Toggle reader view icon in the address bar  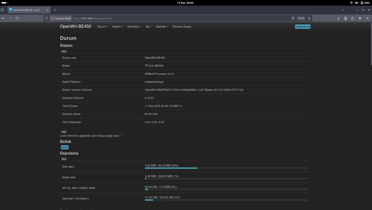(x=293, y=18)
